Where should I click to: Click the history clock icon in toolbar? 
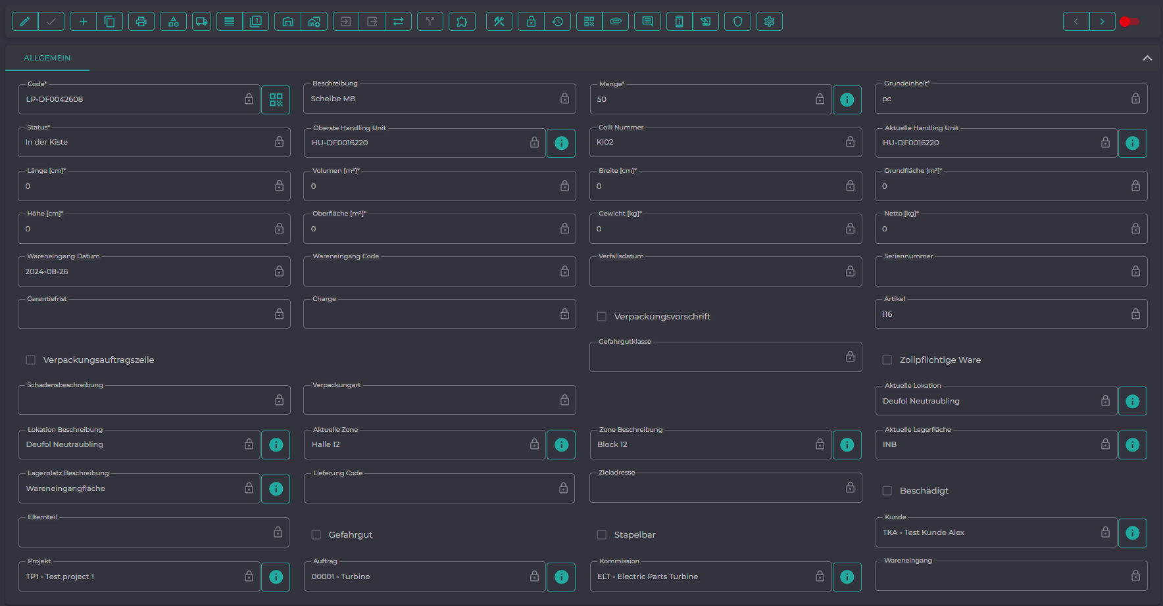pyautogui.click(x=557, y=22)
